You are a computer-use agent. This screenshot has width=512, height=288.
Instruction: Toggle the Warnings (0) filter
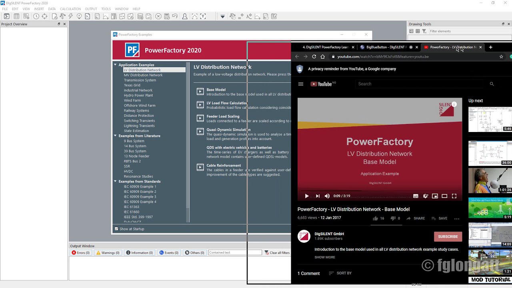[x=108, y=253]
